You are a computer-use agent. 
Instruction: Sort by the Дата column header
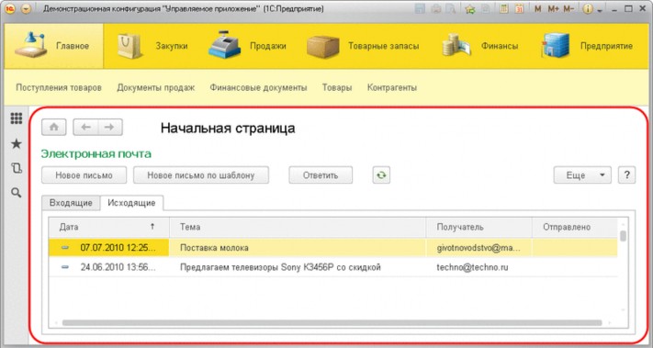pos(109,227)
